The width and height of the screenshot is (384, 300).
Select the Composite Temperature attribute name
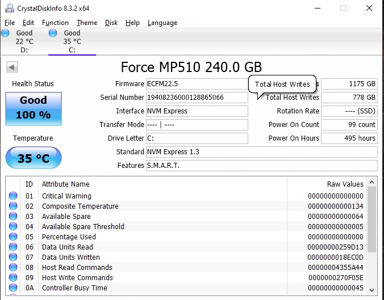80,206
